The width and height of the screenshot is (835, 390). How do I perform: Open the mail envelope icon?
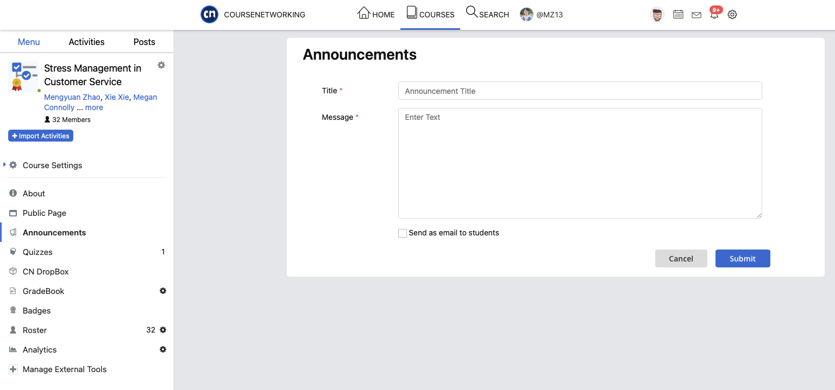[x=696, y=15]
